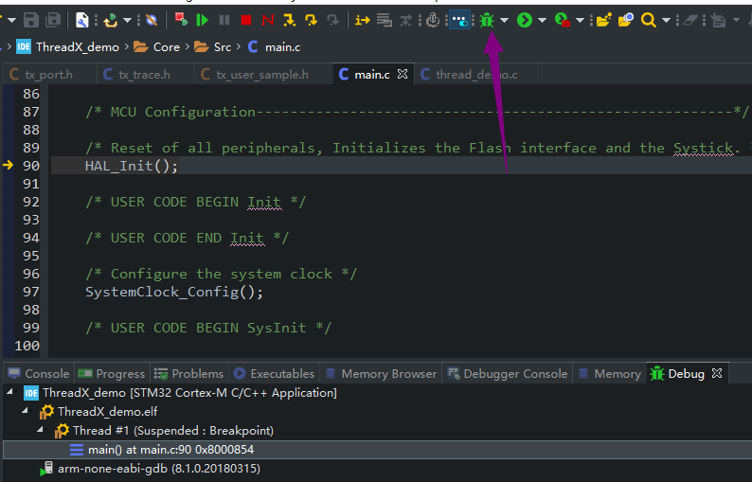752x482 pixels.
Task: Click Src folder in the breadcrumb
Action: [x=223, y=47]
